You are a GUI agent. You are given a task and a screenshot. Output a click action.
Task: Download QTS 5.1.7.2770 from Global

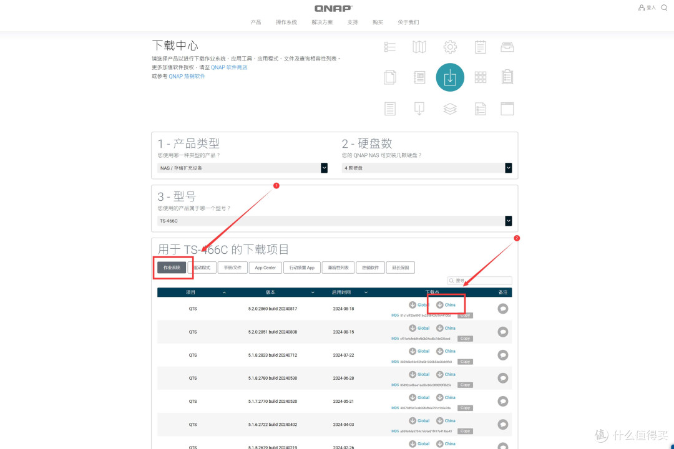coord(419,397)
